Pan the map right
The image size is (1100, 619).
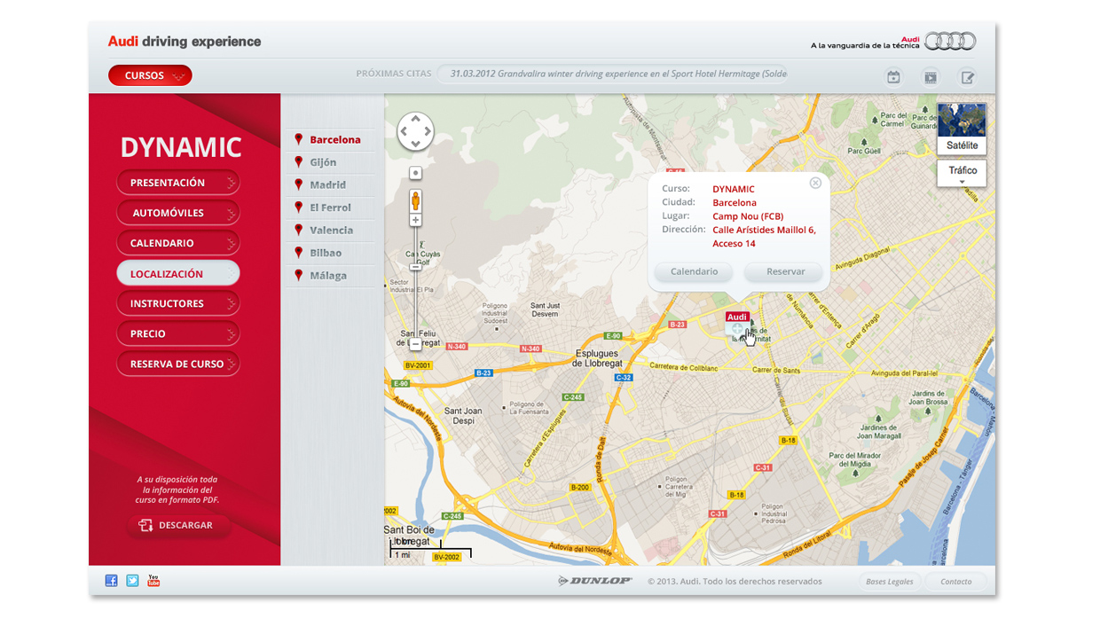428,131
